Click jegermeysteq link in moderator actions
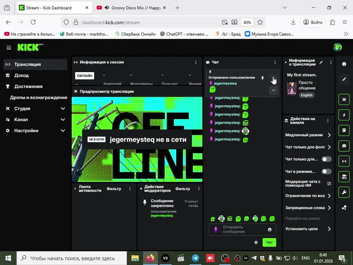The height and width of the screenshot is (265, 353). [x=162, y=216]
